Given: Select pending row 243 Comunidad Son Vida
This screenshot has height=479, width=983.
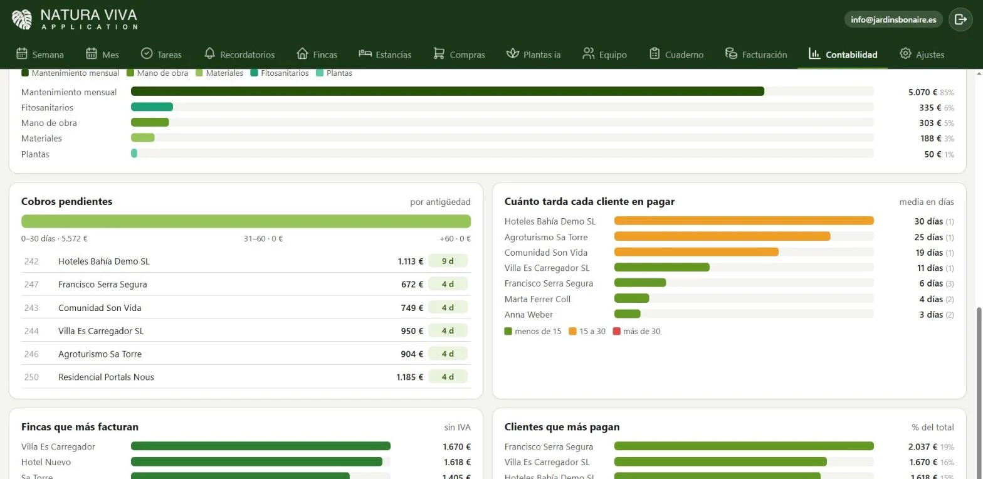Looking at the screenshot, I should tap(246, 308).
